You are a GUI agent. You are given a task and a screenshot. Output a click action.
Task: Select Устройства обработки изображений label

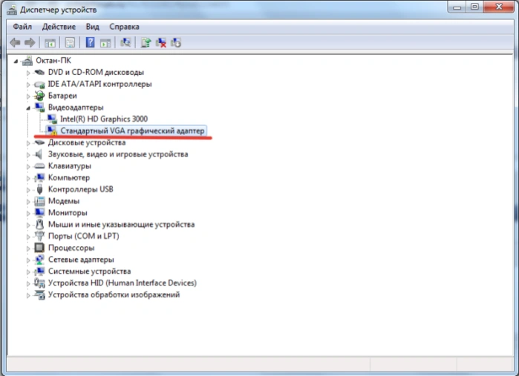pos(114,294)
